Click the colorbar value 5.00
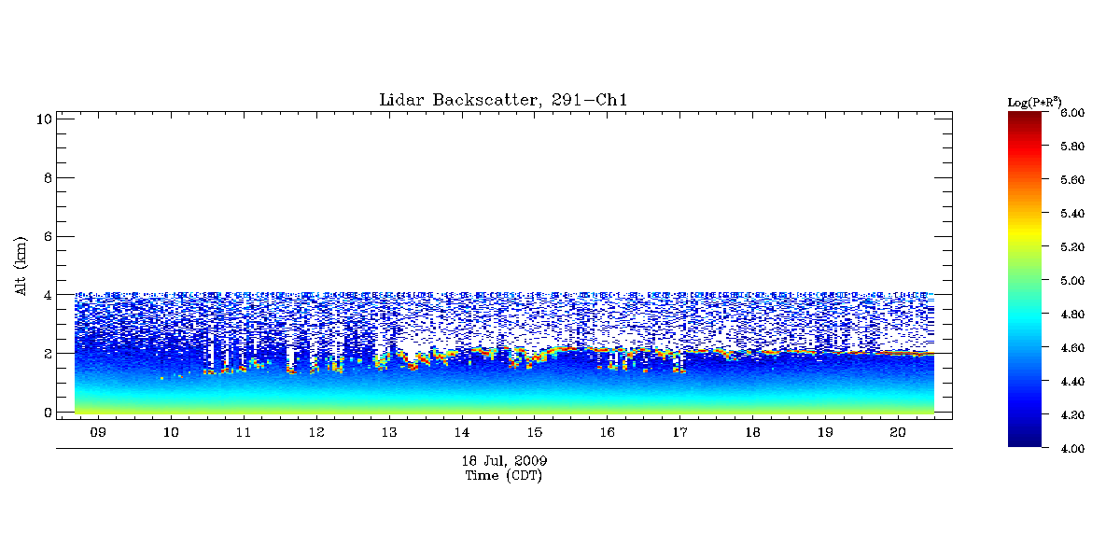The width and height of the screenshot is (1120, 560). 1071,281
